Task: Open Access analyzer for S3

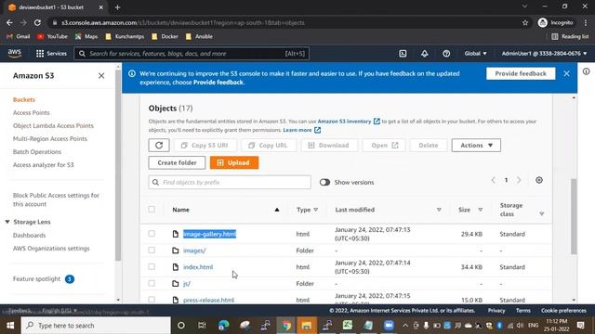Action: [x=44, y=165]
